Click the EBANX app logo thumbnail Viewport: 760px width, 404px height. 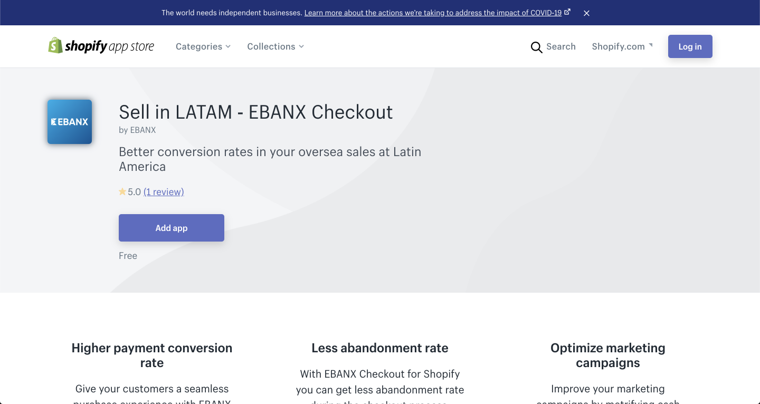(x=70, y=122)
